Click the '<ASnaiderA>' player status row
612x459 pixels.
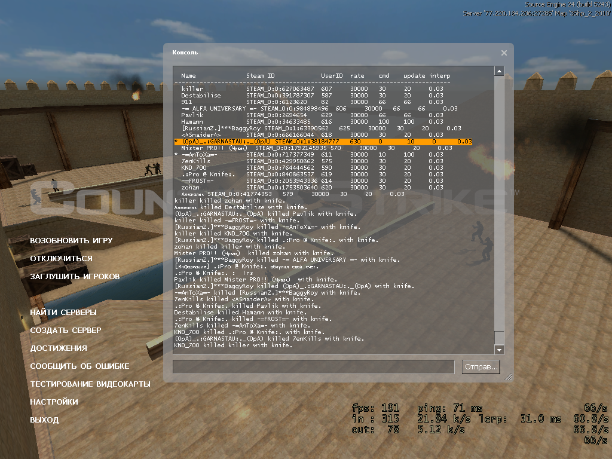[x=312, y=135]
